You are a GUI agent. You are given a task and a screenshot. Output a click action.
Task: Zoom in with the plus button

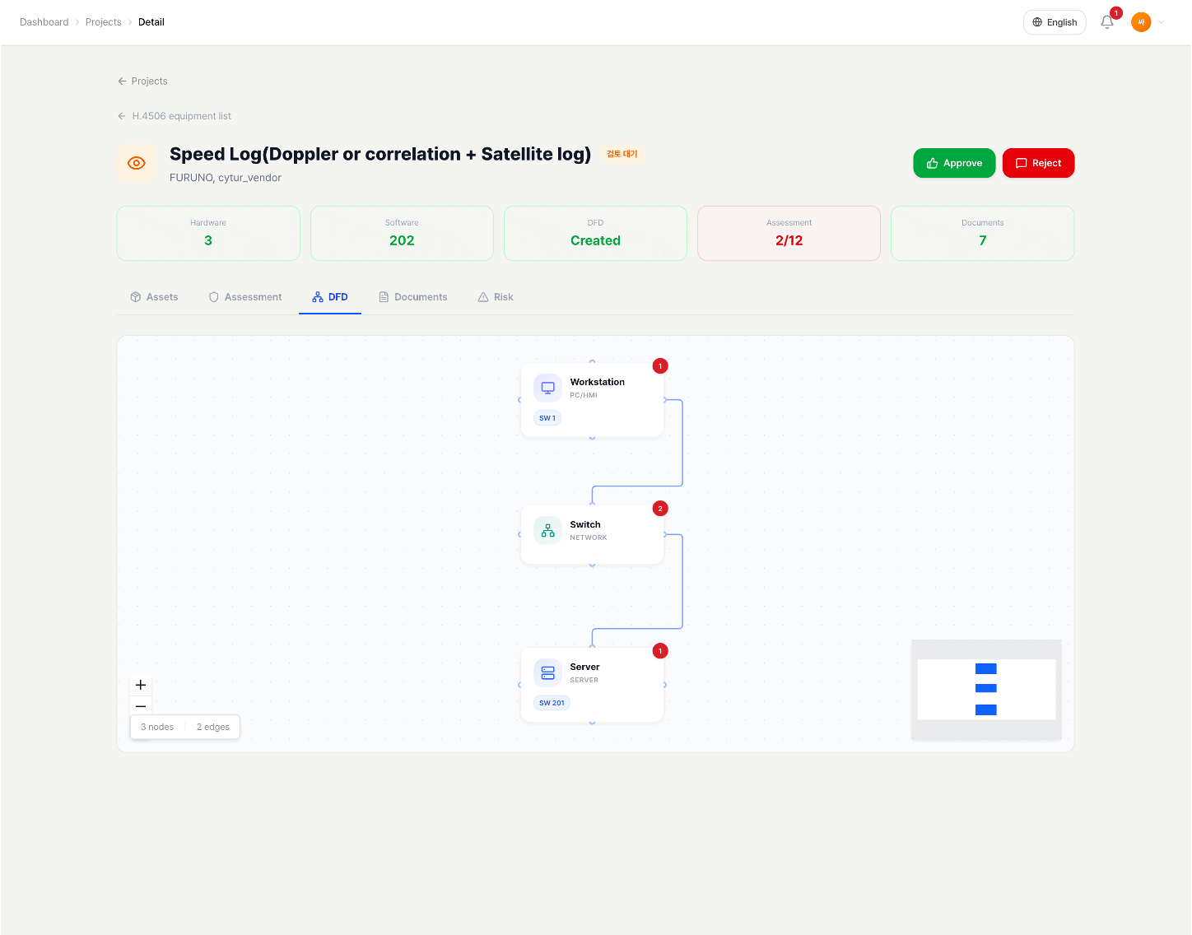141,685
